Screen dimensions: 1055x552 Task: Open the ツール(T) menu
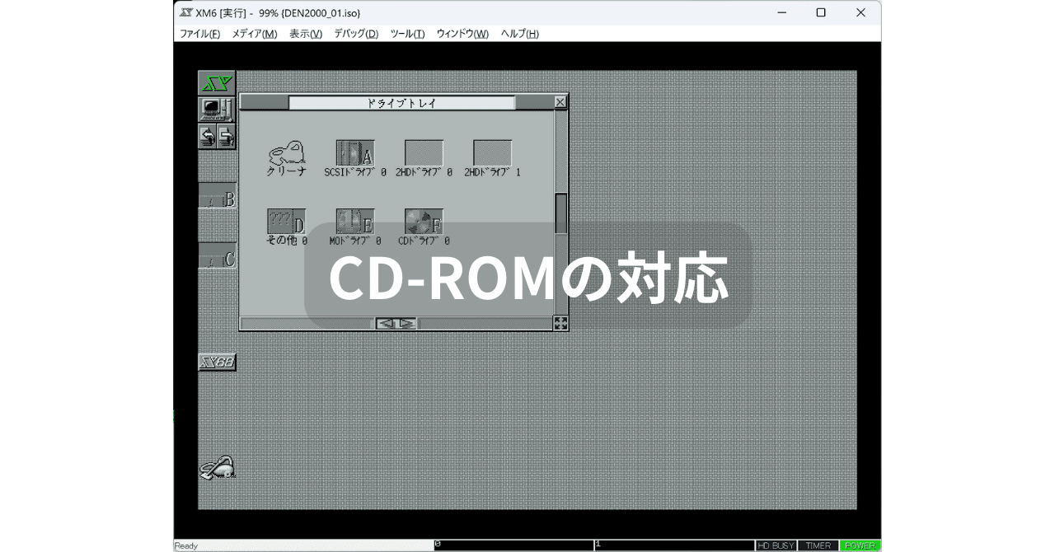click(407, 34)
